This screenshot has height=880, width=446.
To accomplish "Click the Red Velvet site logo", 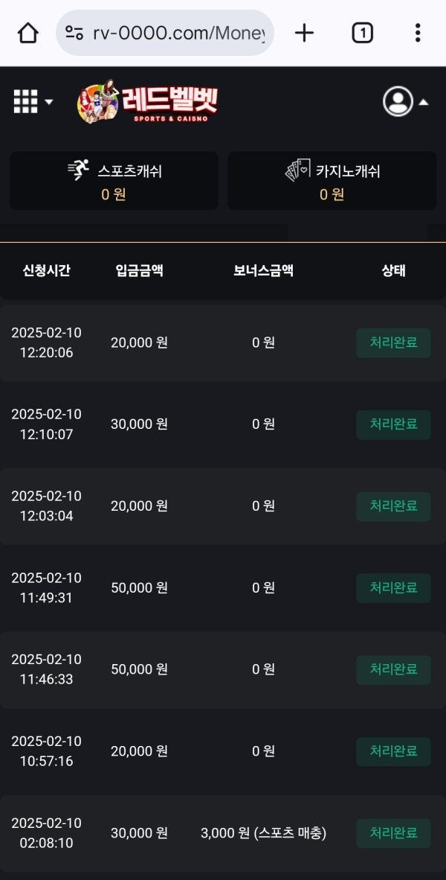I will click(148, 102).
